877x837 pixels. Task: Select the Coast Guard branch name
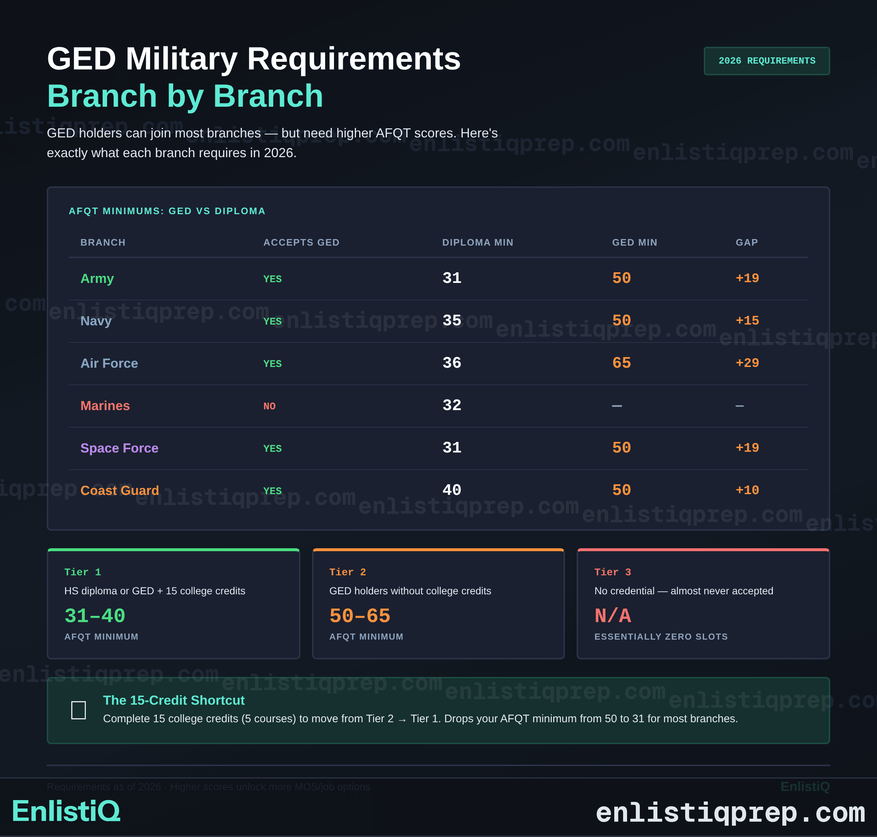(x=119, y=491)
